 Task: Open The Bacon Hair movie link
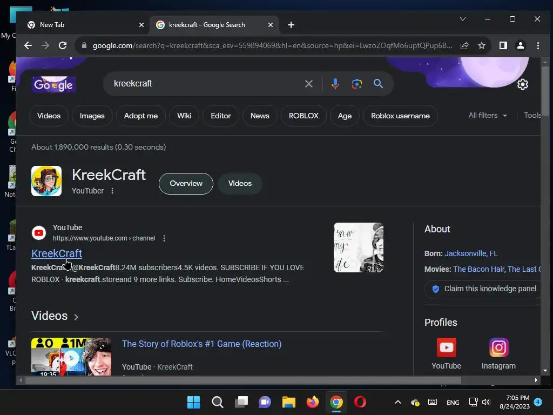478,269
